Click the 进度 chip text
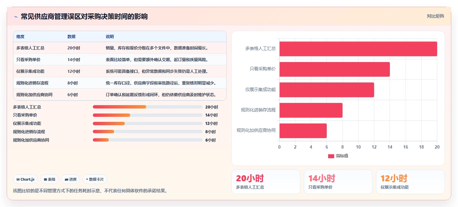 click(x=73, y=179)
